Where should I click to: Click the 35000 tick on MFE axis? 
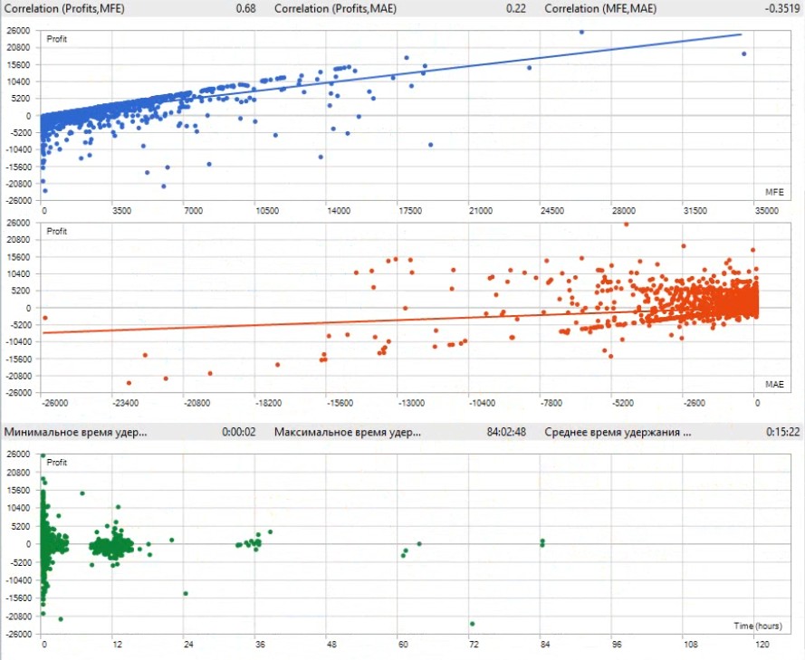pyautogui.click(x=766, y=210)
